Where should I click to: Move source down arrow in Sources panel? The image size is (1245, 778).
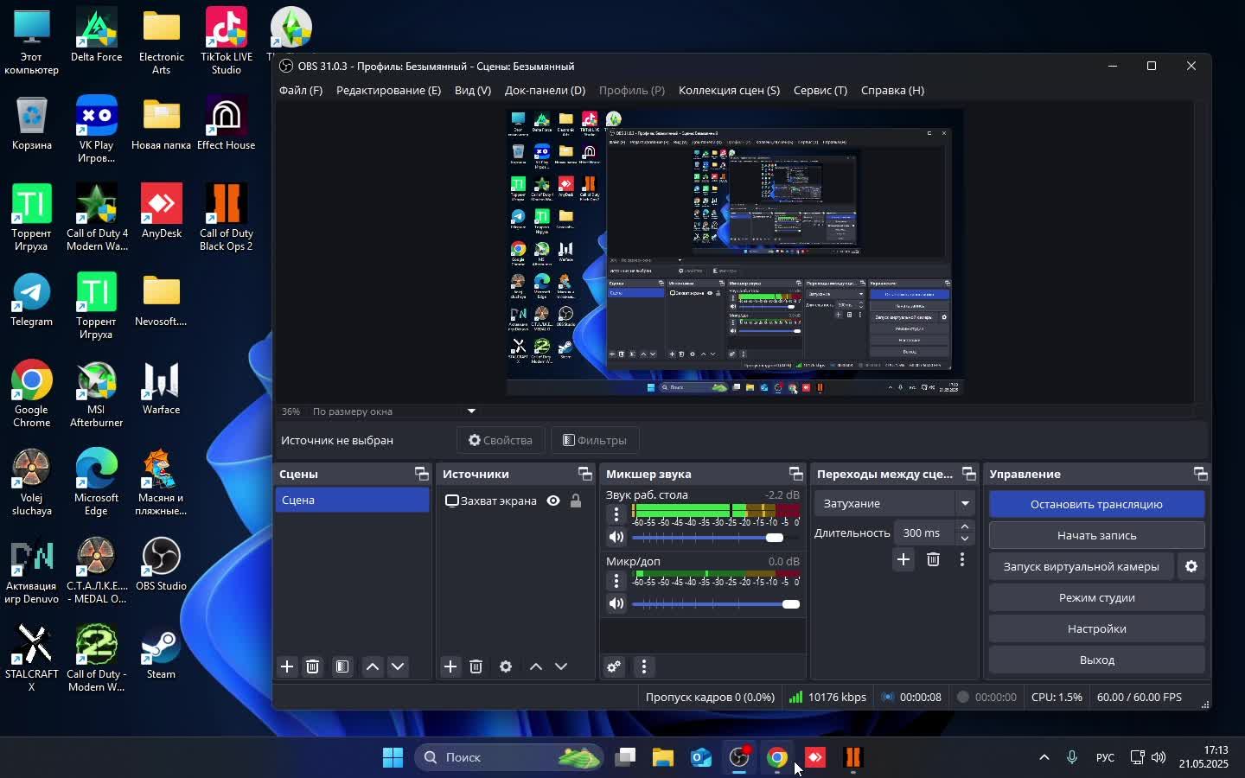[561, 666]
